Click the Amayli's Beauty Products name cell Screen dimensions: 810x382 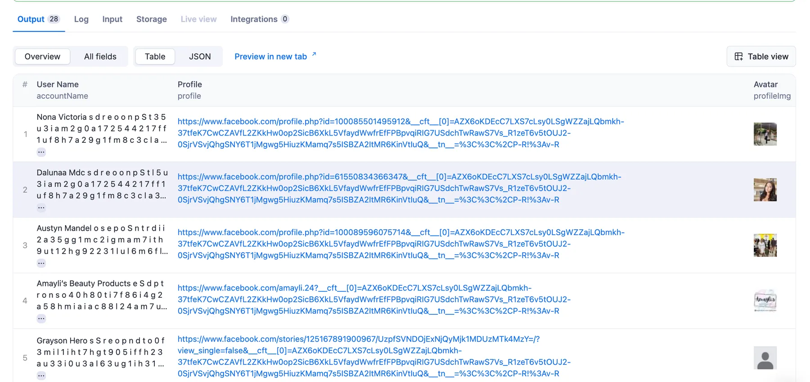click(102, 295)
